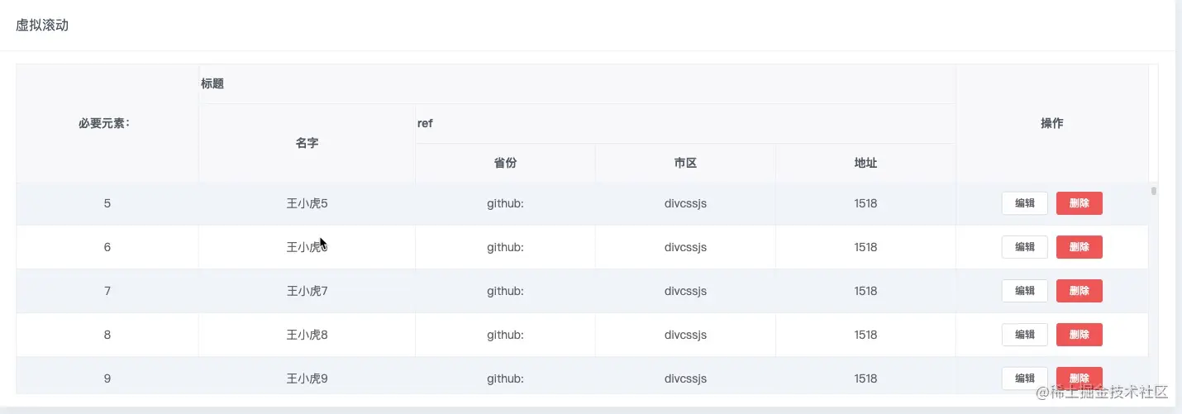
Task: Delete row 6 using 删除 button
Action: pyautogui.click(x=1080, y=247)
